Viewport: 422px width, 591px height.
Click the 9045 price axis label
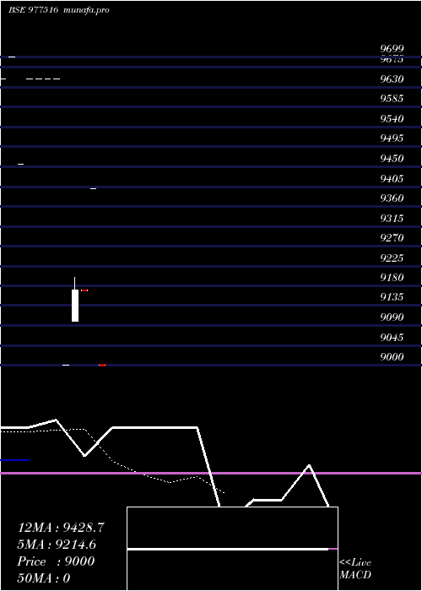(x=392, y=338)
